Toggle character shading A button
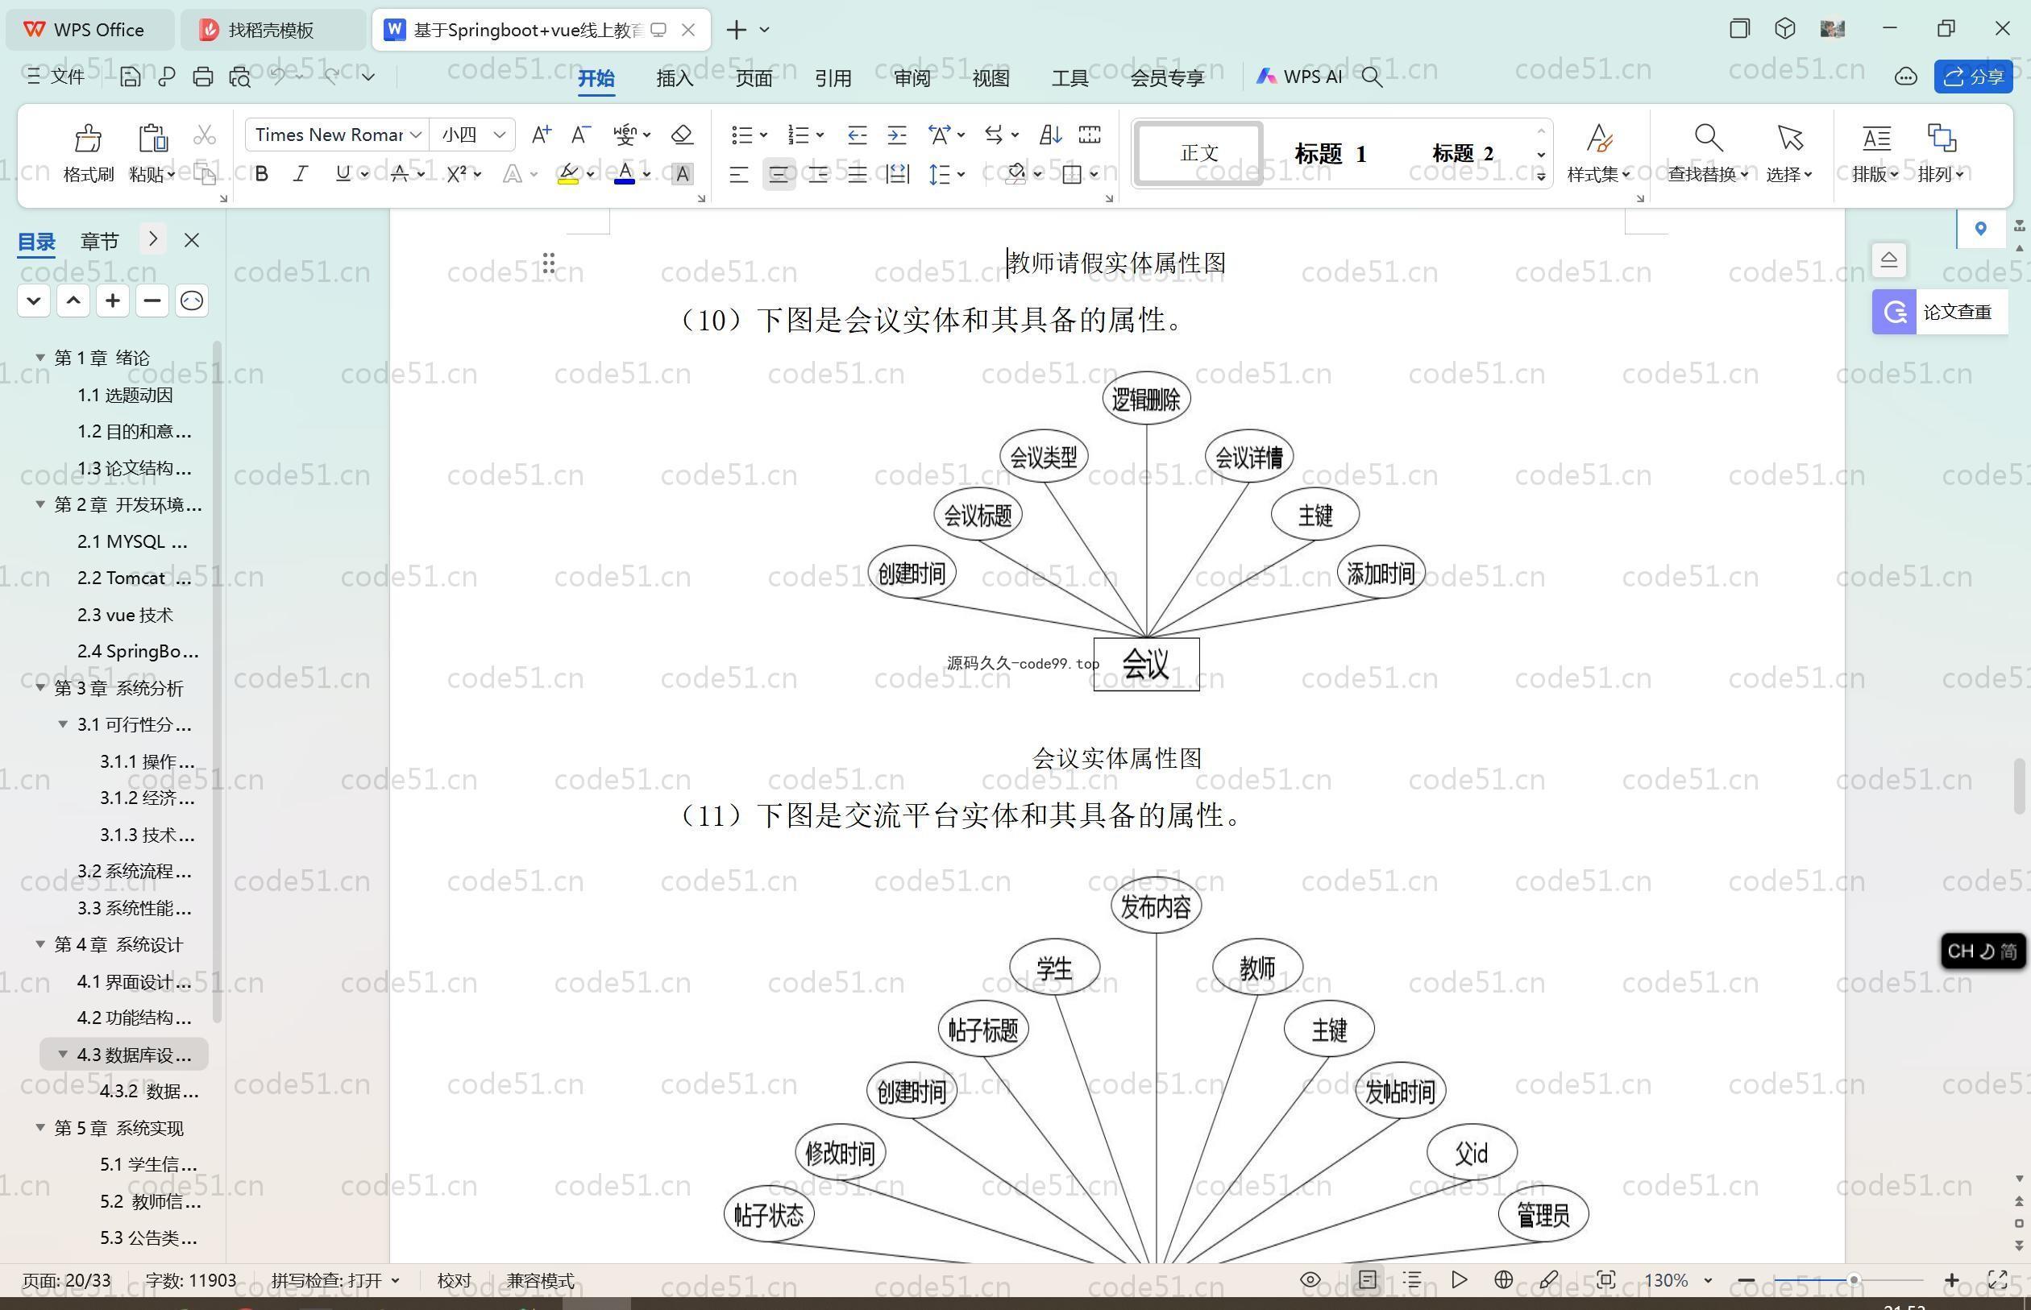 coord(682,174)
